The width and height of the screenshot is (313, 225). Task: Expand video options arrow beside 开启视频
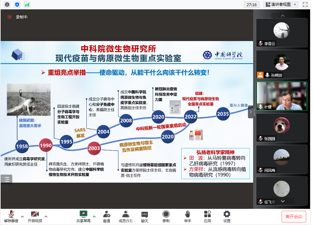coord(46,216)
